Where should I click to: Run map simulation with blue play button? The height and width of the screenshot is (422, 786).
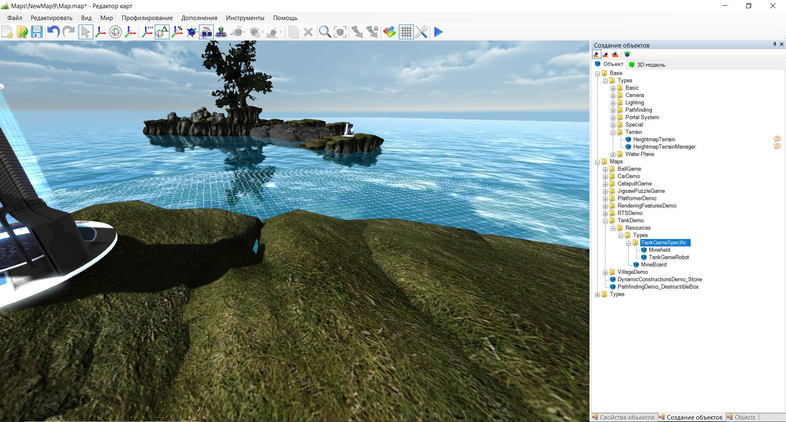tap(438, 32)
